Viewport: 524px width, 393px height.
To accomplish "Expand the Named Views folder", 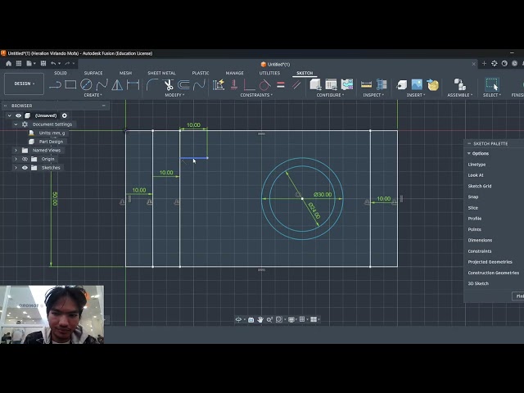I will 16,151.
